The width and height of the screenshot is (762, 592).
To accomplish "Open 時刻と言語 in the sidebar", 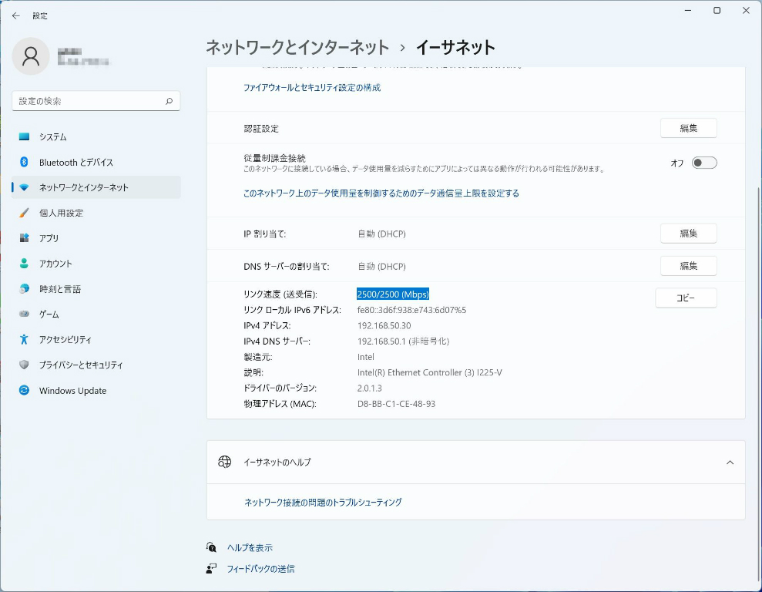I will (59, 289).
